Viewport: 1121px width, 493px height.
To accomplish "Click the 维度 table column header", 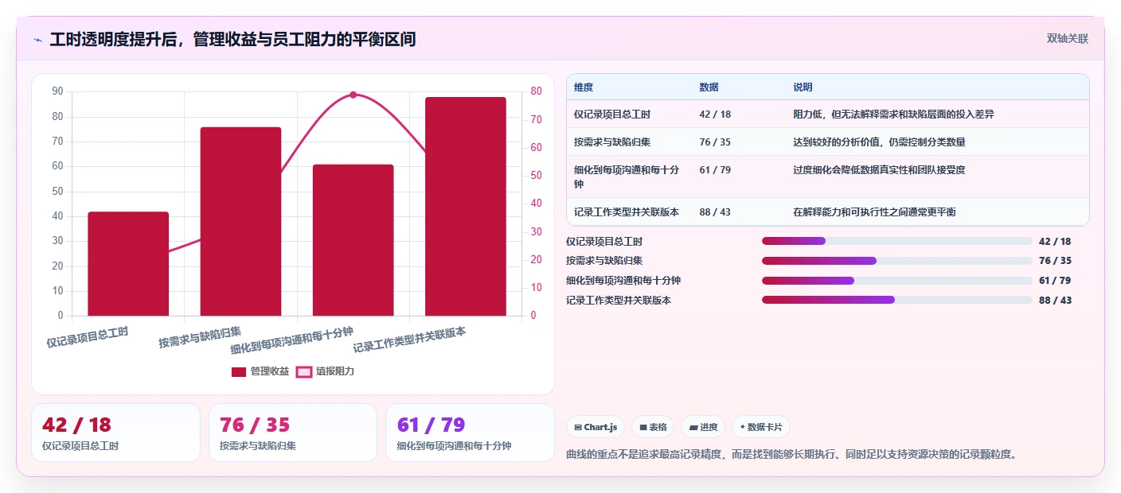I will [x=584, y=87].
